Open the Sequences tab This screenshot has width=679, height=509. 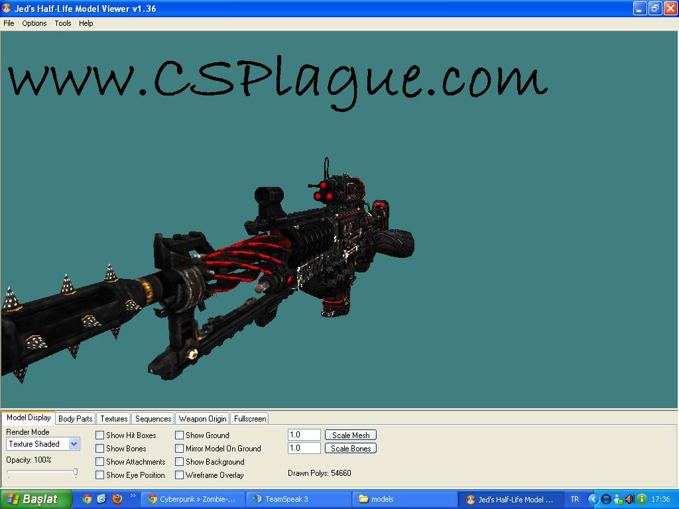pos(153,419)
